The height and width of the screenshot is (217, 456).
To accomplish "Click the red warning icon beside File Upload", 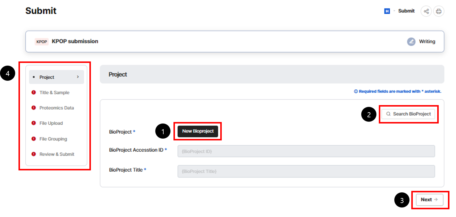I will pyautogui.click(x=34, y=123).
